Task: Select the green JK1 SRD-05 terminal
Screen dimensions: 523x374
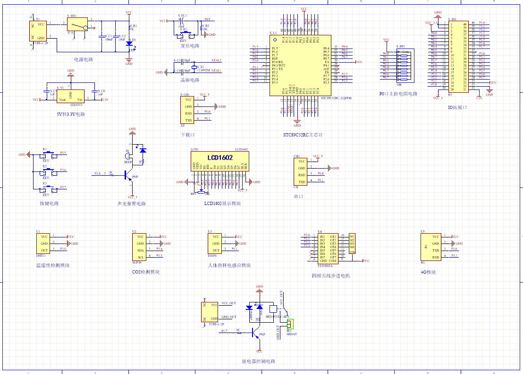Action: coord(290,324)
